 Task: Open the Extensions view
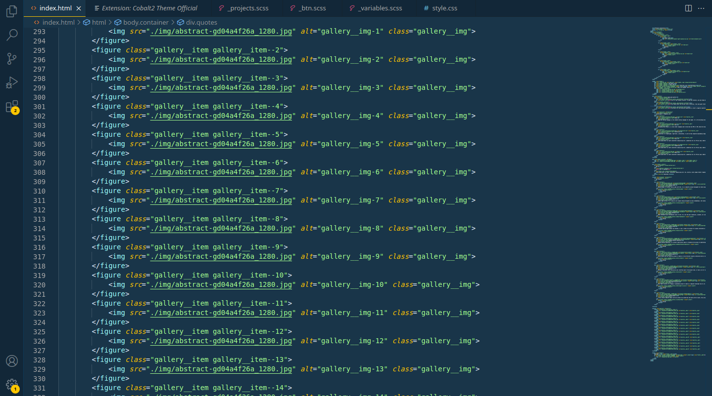click(12, 106)
